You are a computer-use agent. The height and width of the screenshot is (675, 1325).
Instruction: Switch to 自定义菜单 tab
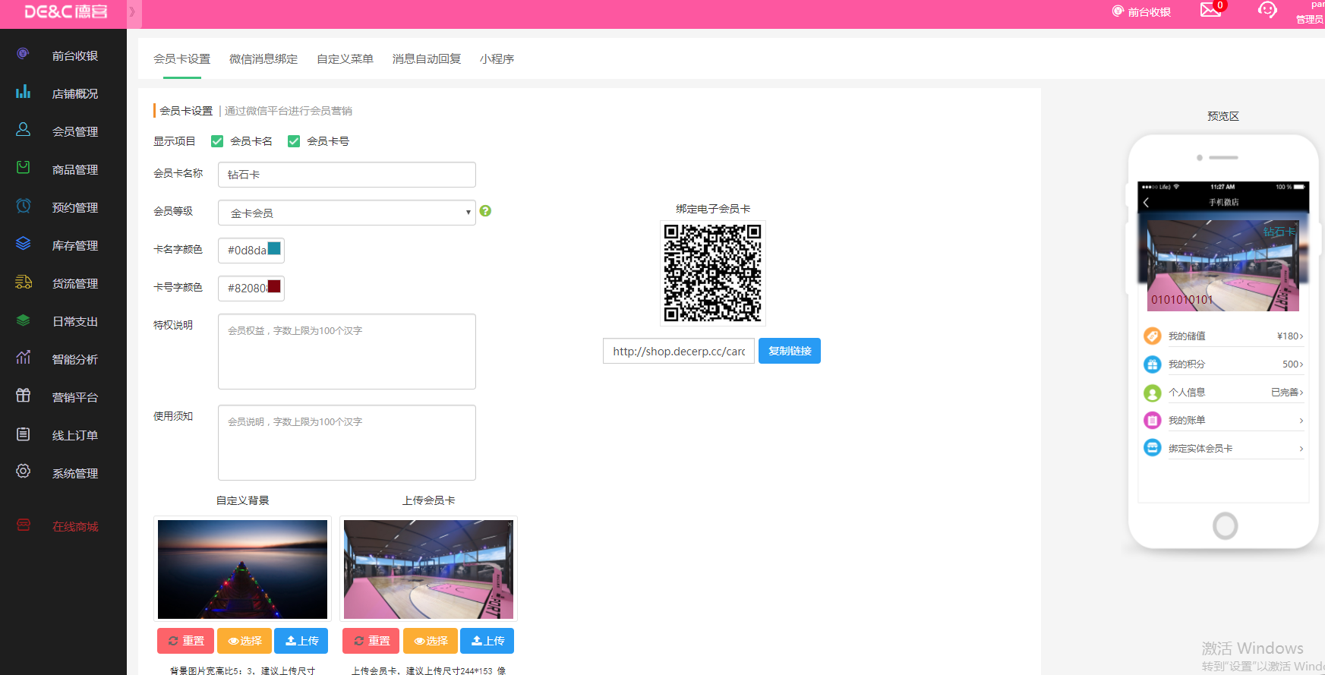pos(345,58)
